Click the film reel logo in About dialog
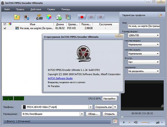This screenshot has width=167, height=127. tap(83, 54)
